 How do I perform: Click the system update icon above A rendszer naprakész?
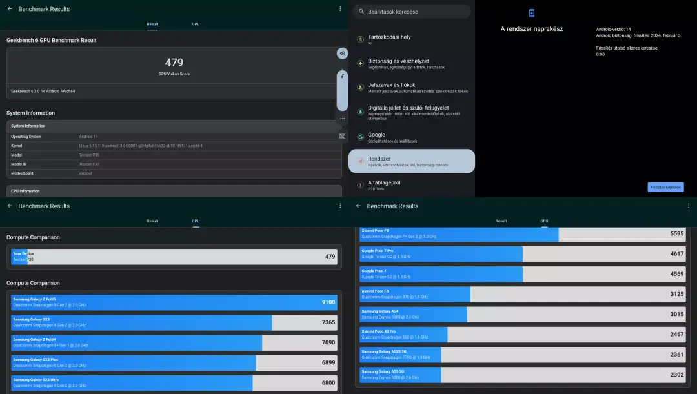532,13
